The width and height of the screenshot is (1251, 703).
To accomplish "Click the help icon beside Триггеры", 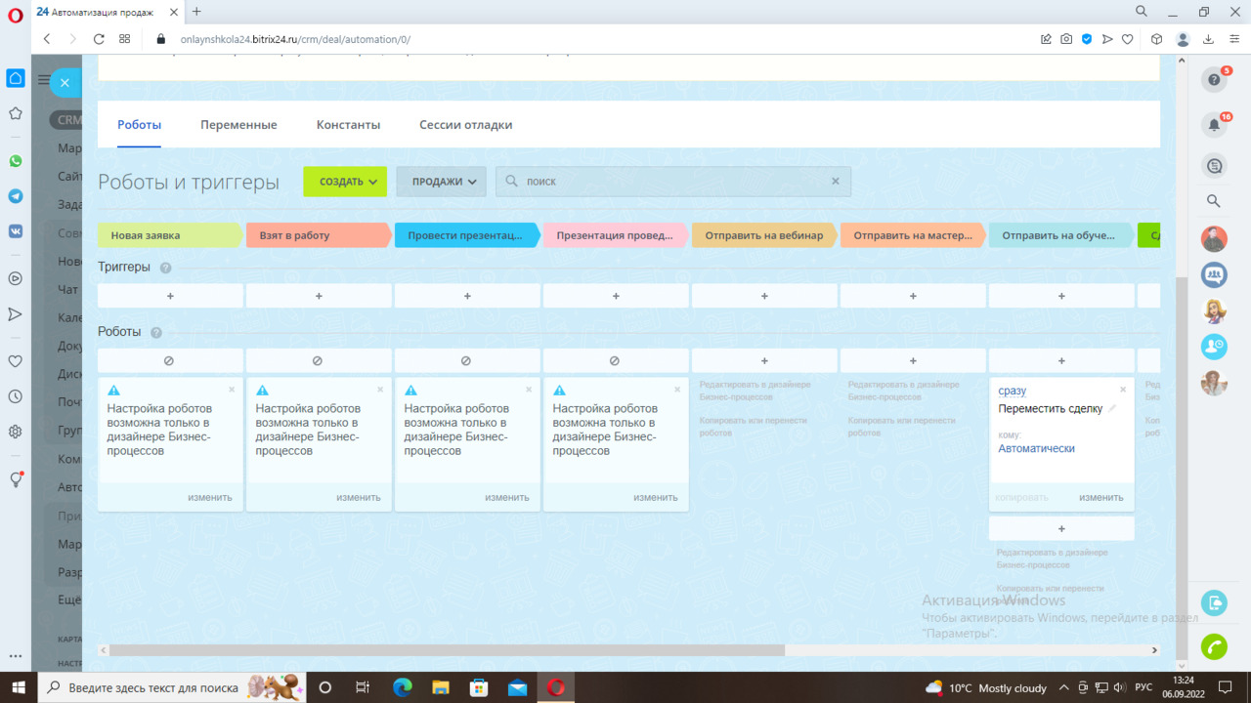I will (x=165, y=268).
